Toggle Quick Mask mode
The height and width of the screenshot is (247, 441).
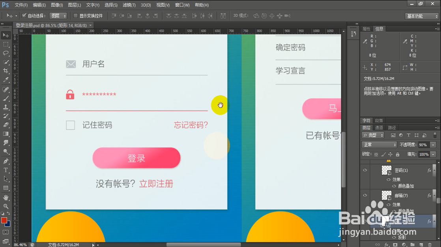tap(6, 232)
